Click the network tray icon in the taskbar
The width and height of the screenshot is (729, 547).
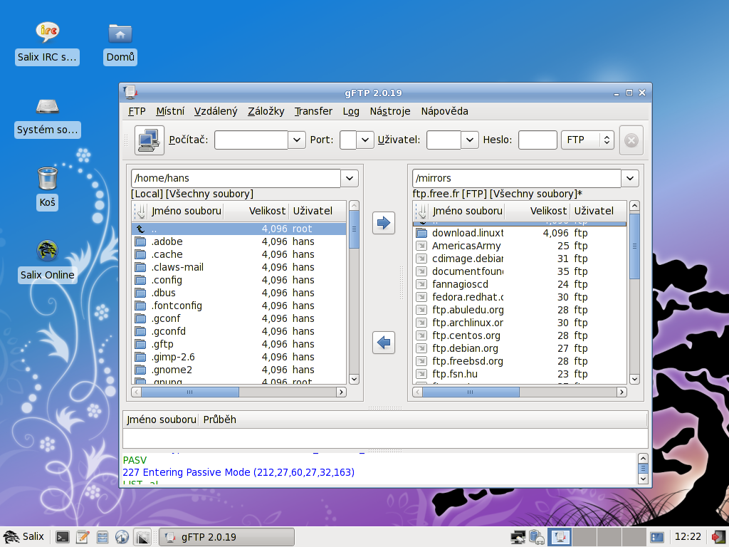point(518,537)
